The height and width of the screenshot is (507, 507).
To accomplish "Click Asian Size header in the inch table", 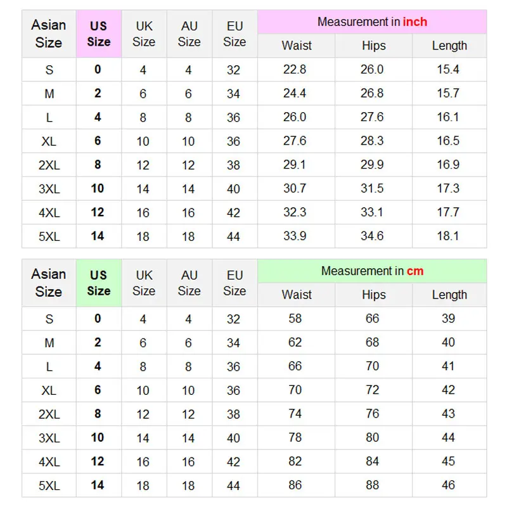I will coord(49,34).
